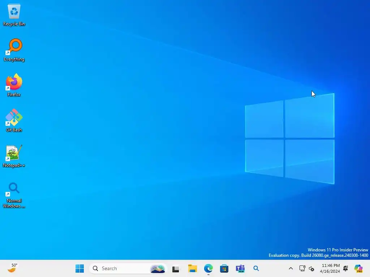Click the taskbar Search box
Screen dimensions: 370x277
128,268
